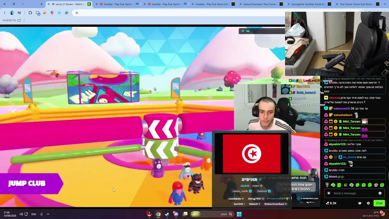Click the 6.2K points count
The height and width of the screenshot is (219, 389).
[x=333, y=203]
